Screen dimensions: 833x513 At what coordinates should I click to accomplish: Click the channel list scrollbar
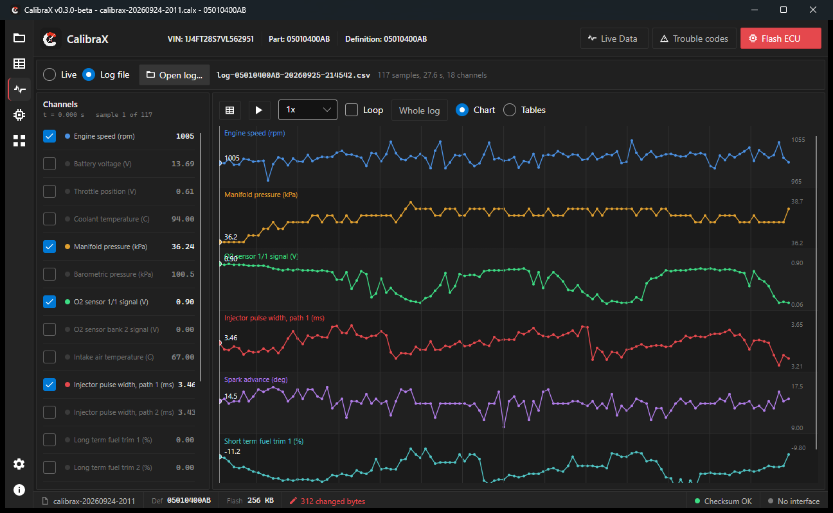(201, 257)
